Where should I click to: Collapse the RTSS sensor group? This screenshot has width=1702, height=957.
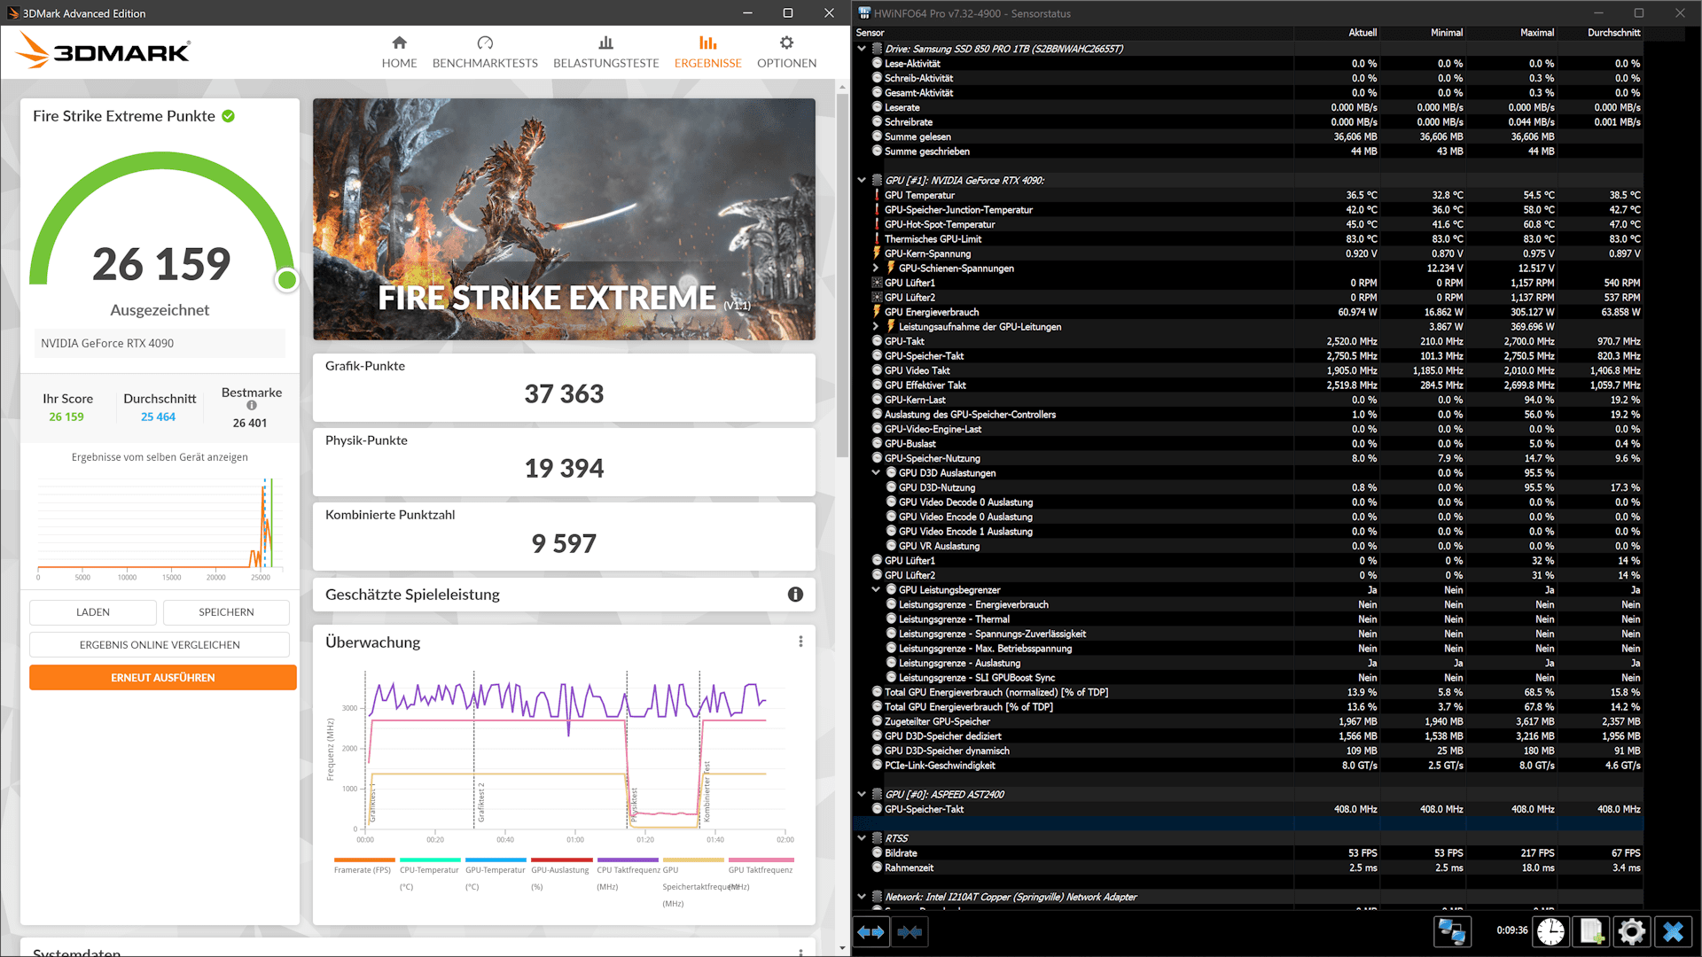pos(862,837)
